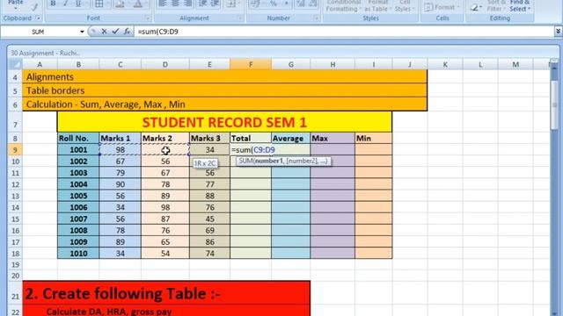The width and height of the screenshot is (563, 316).
Task: Open the Clipboard group dialog launcher
Action: [x=38, y=18]
